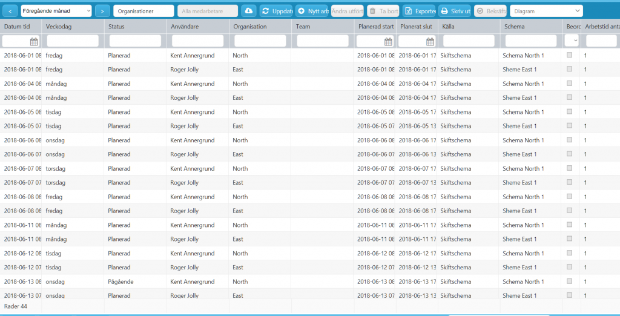Click the Bekräfta checkmark button

click(490, 11)
